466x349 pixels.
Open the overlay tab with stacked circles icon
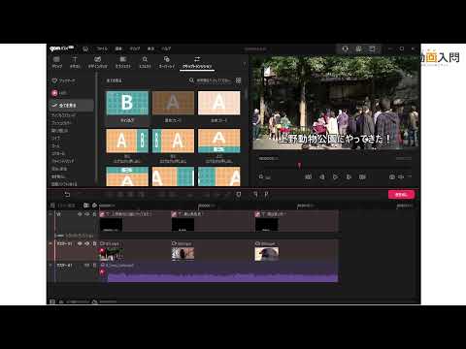[167, 62]
